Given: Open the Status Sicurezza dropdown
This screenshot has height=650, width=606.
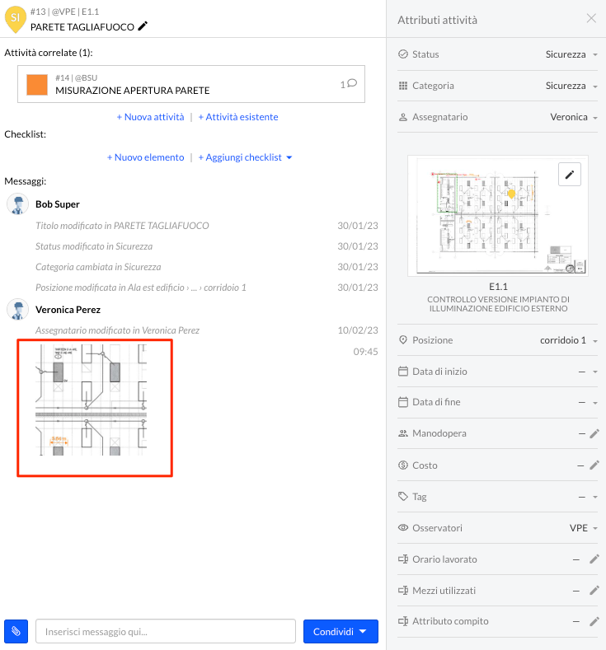Looking at the screenshot, I should (x=571, y=54).
